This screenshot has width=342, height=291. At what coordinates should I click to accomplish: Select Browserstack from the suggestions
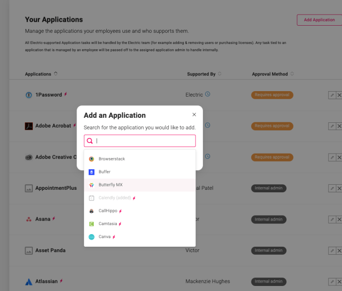(x=112, y=159)
